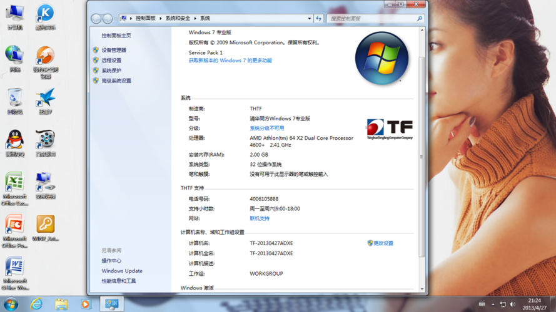
Task: Expand the arrow after 系统和安全 breadcrumb
Action: coord(195,18)
